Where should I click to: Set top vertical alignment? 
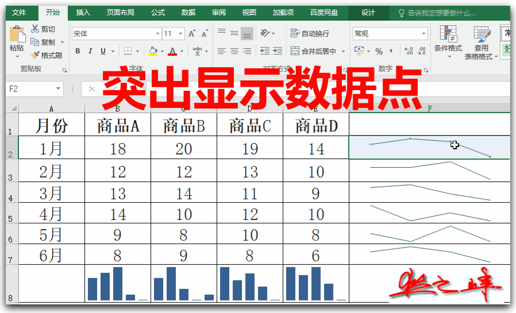[222, 32]
